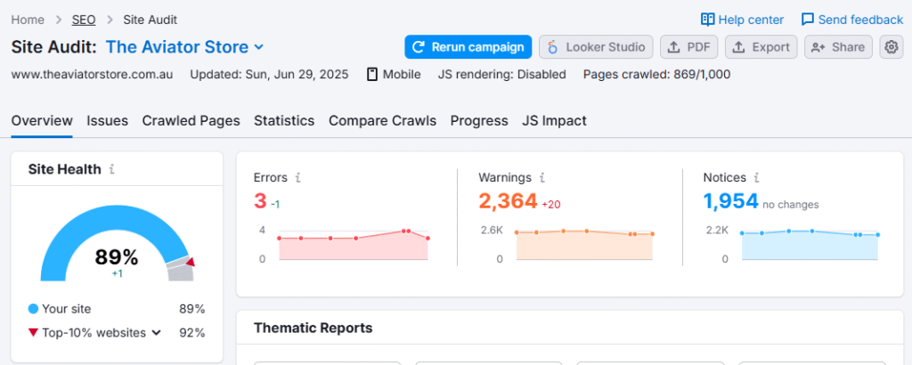Click Warnings info icon

(x=542, y=177)
